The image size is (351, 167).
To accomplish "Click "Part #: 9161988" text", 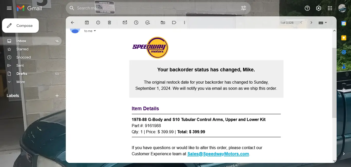I will (146, 126).
